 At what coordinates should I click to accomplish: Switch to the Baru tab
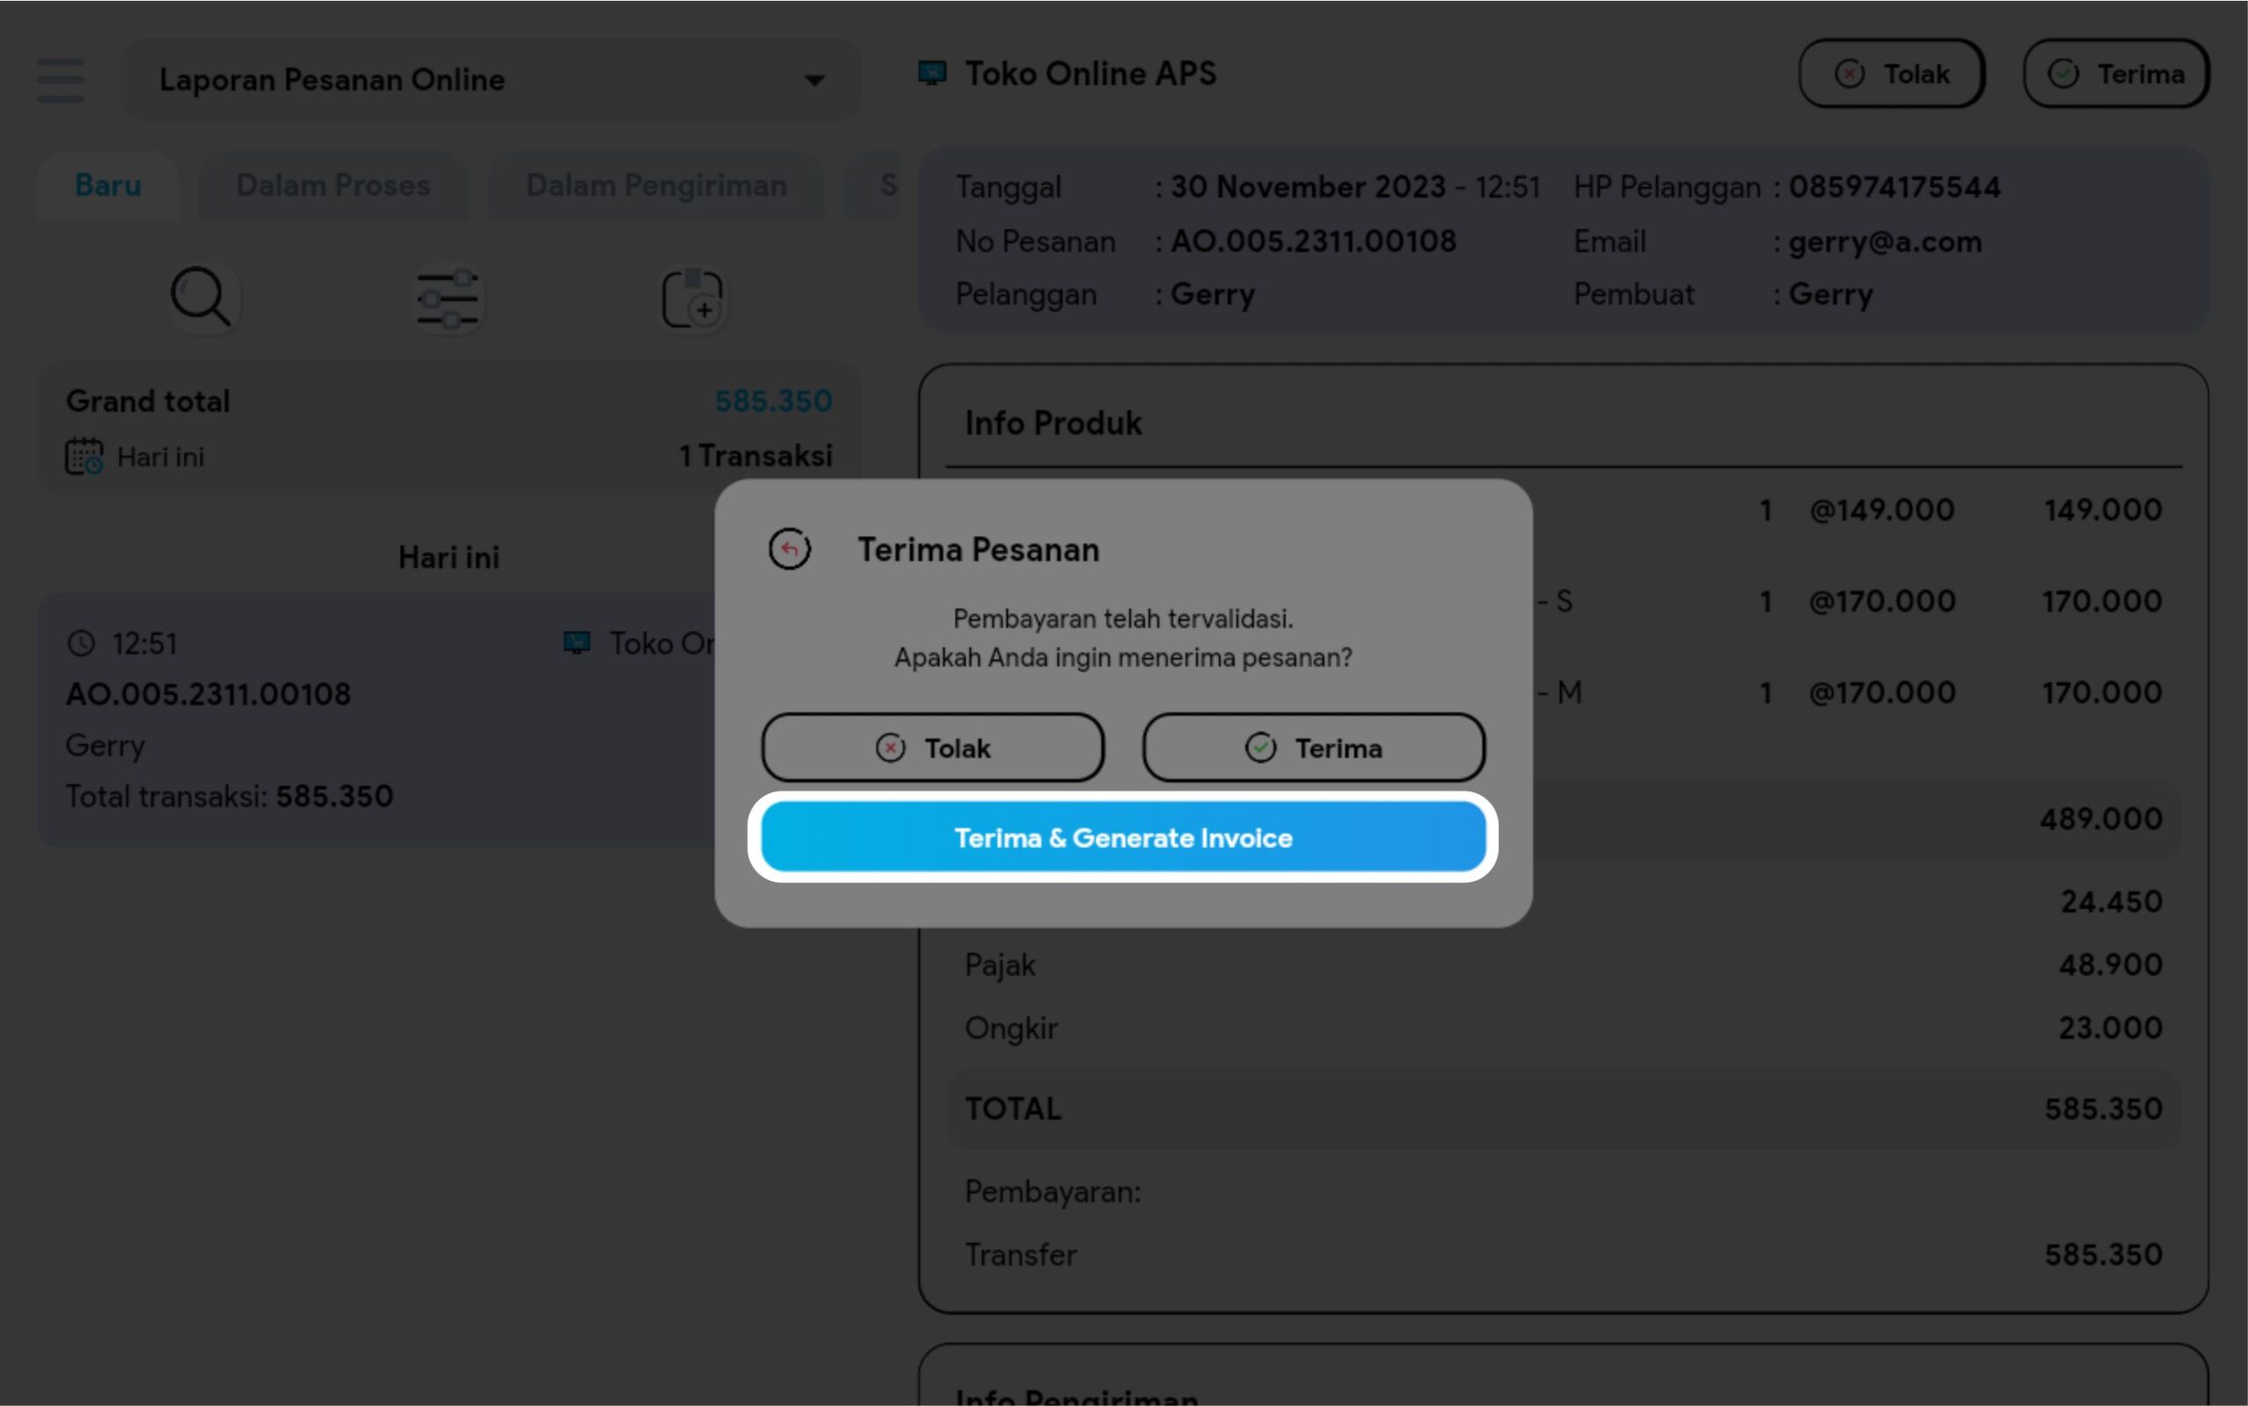click(x=108, y=185)
